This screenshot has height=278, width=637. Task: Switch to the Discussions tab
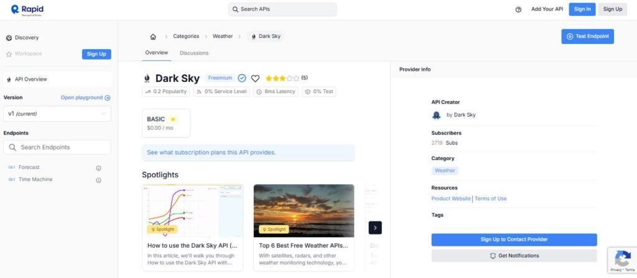194,53
